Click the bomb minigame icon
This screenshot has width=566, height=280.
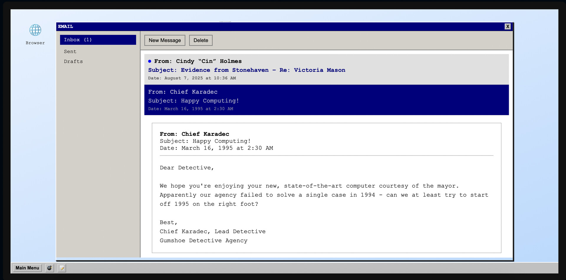pos(49,268)
